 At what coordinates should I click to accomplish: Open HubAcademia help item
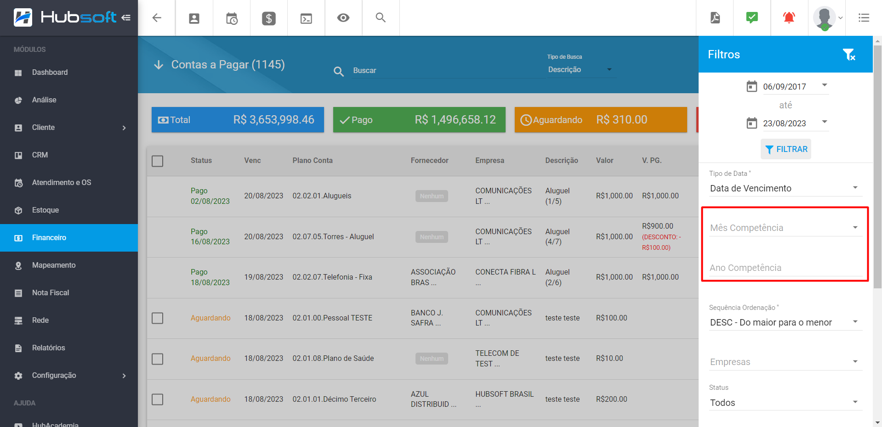(x=69, y=423)
